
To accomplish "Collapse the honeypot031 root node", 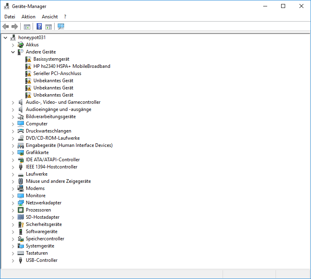I will pos(6,38).
